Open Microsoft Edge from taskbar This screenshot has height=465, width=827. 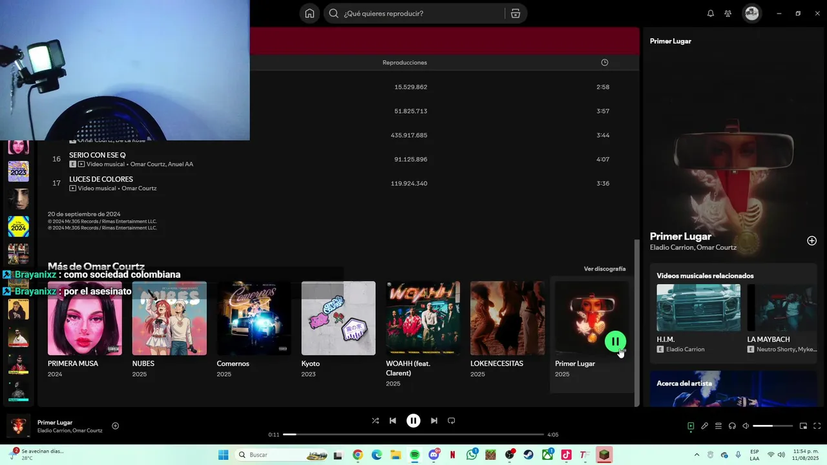pos(377,455)
